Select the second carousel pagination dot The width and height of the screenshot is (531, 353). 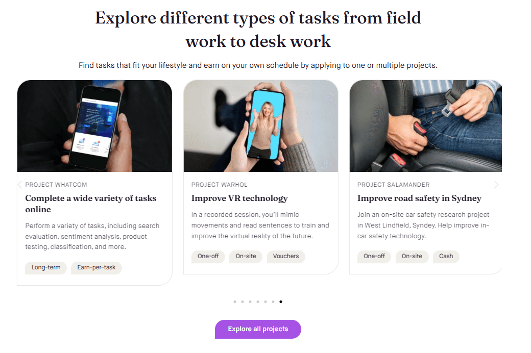243,301
